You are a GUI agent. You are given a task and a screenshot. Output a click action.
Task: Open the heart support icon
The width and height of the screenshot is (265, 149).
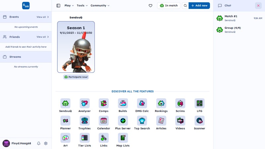(150, 6)
